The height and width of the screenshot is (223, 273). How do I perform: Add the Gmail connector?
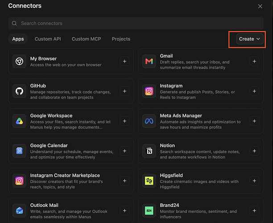point(254,61)
